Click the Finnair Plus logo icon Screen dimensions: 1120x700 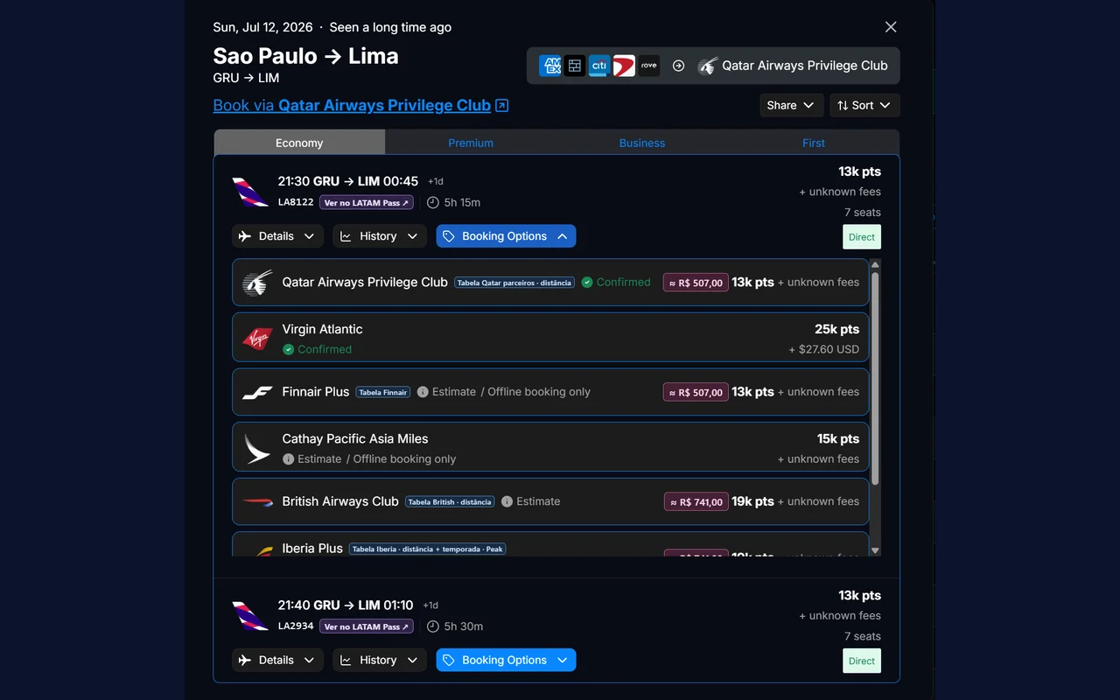pos(257,392)
